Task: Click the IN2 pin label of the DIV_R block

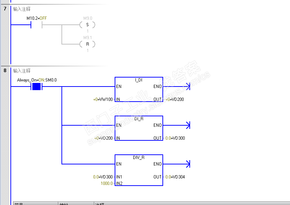Action: click(119, 183)
